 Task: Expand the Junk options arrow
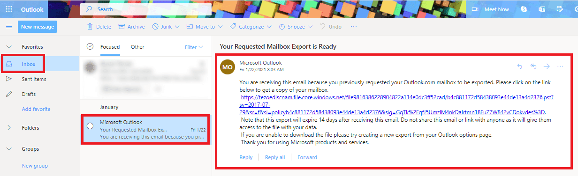pyautogui.click(x=177, y=27)
